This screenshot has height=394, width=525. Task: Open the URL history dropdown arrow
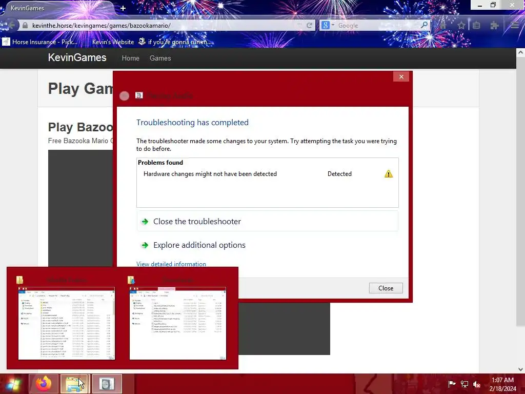299,26
